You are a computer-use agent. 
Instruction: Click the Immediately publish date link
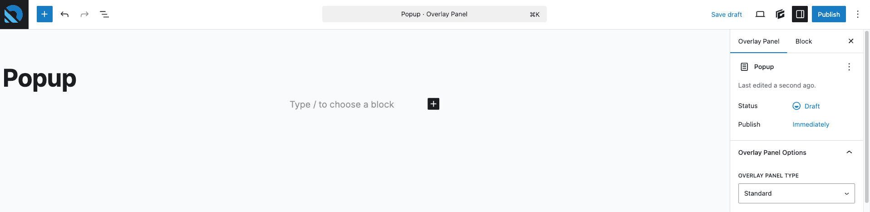[811, 124]
